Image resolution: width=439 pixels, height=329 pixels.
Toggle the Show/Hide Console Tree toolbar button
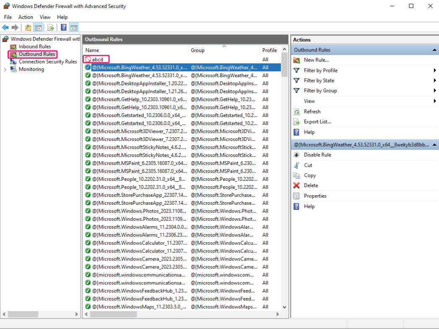point(38,28)
